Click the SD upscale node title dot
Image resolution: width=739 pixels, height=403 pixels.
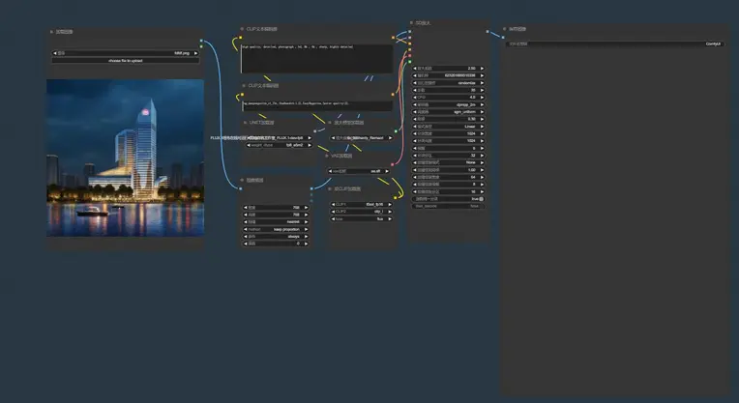click(x=411, y=22)
